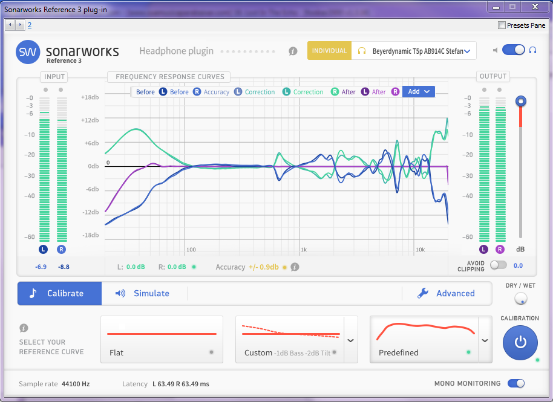Toggle Accuracy L curve badge
553x402 pixels.
tap(238, 92)
